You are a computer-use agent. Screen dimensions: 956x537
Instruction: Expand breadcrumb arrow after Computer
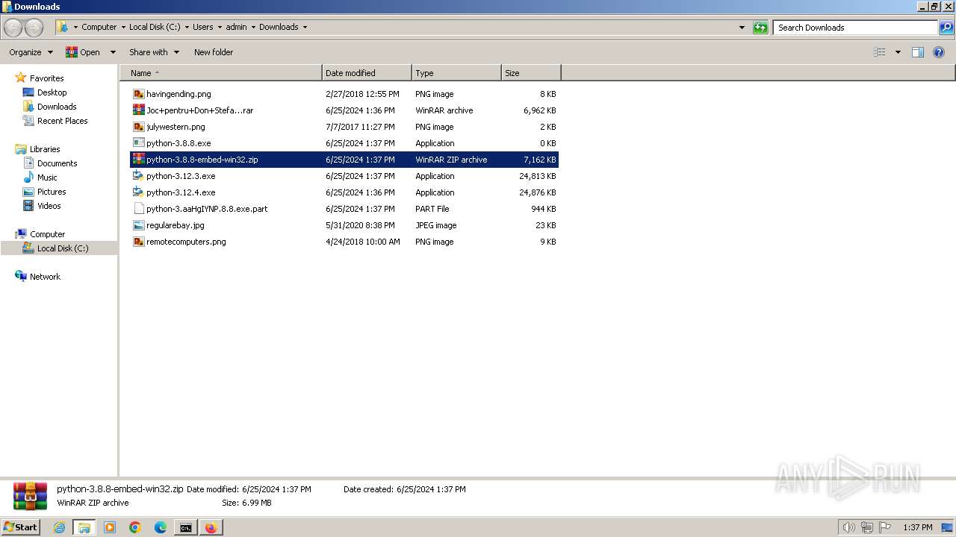[123, 28]
